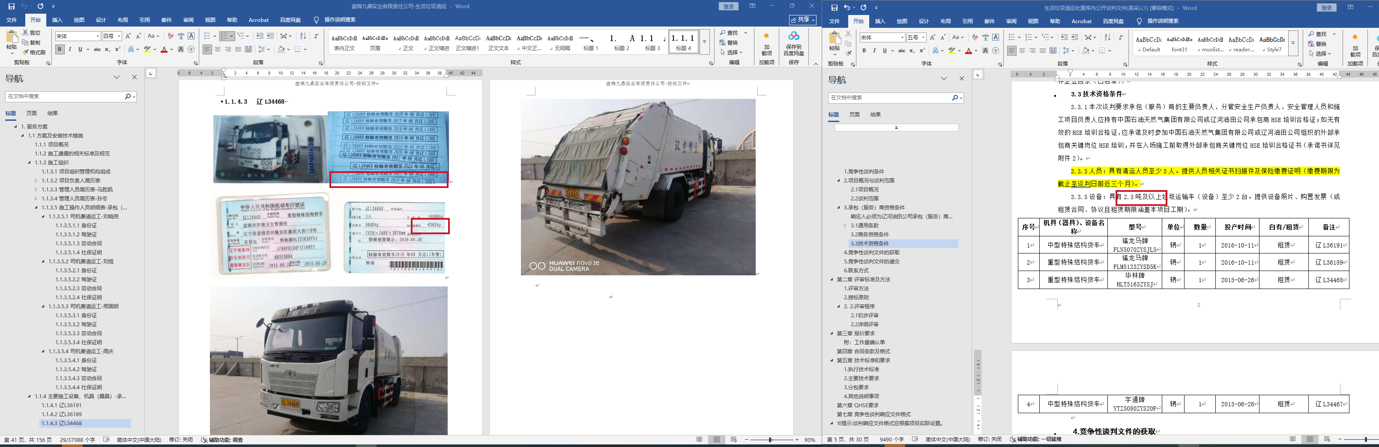Click 登录 button in left Word window

point(729,6)
